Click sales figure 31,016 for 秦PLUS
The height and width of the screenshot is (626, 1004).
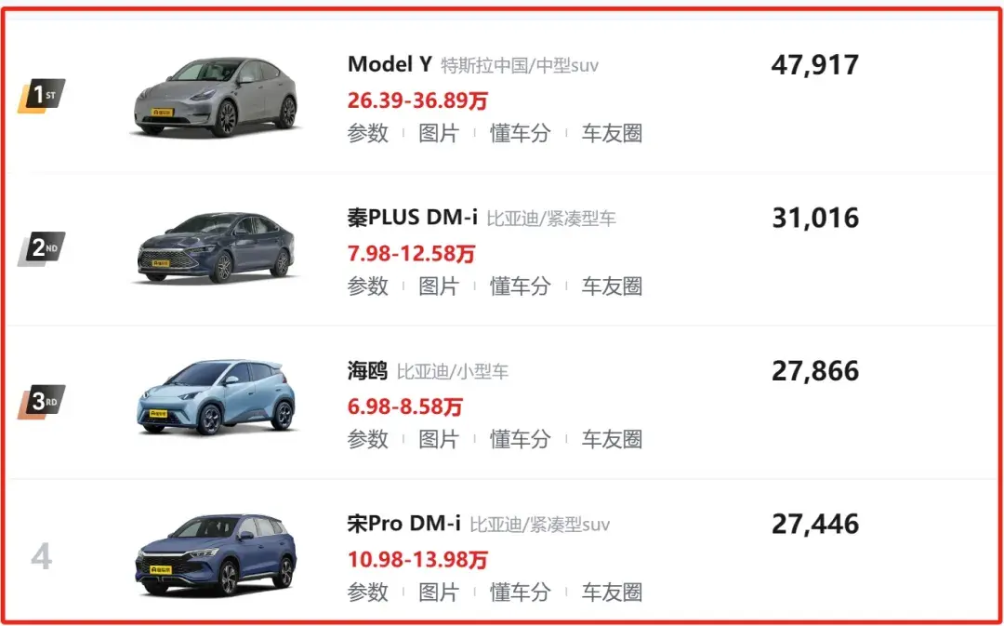pyautogui.click(x=815, y=218)
